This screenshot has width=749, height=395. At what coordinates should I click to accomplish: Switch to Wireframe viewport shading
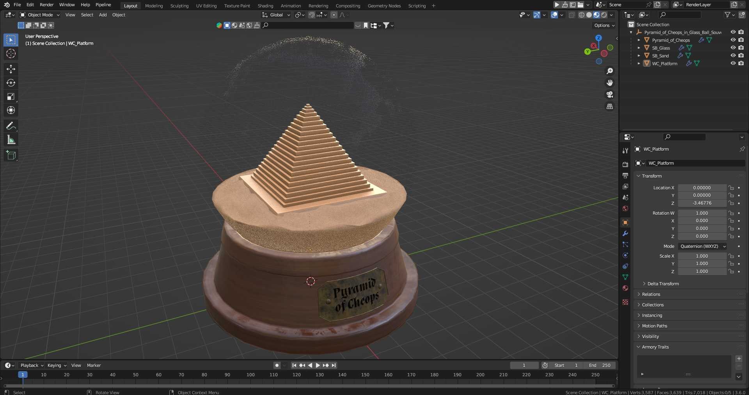582,15
